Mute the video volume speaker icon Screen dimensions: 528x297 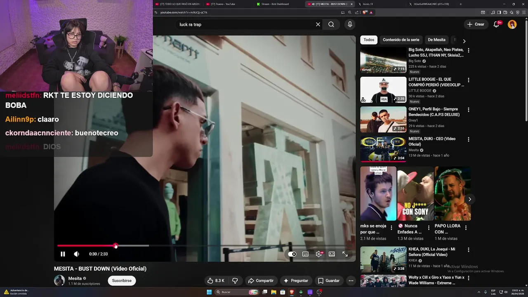[76, 254]
